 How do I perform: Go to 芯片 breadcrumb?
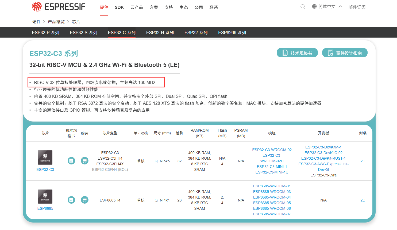pyautogui.click(x=76, y=22)
